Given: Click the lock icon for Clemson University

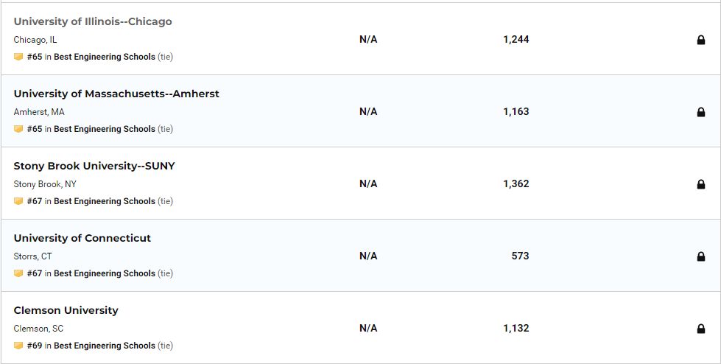Looking at the screenshot, I should [x=700, y=329].
